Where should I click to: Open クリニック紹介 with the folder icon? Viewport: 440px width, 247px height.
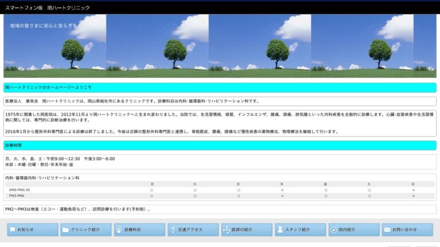(x=86, y=230)
